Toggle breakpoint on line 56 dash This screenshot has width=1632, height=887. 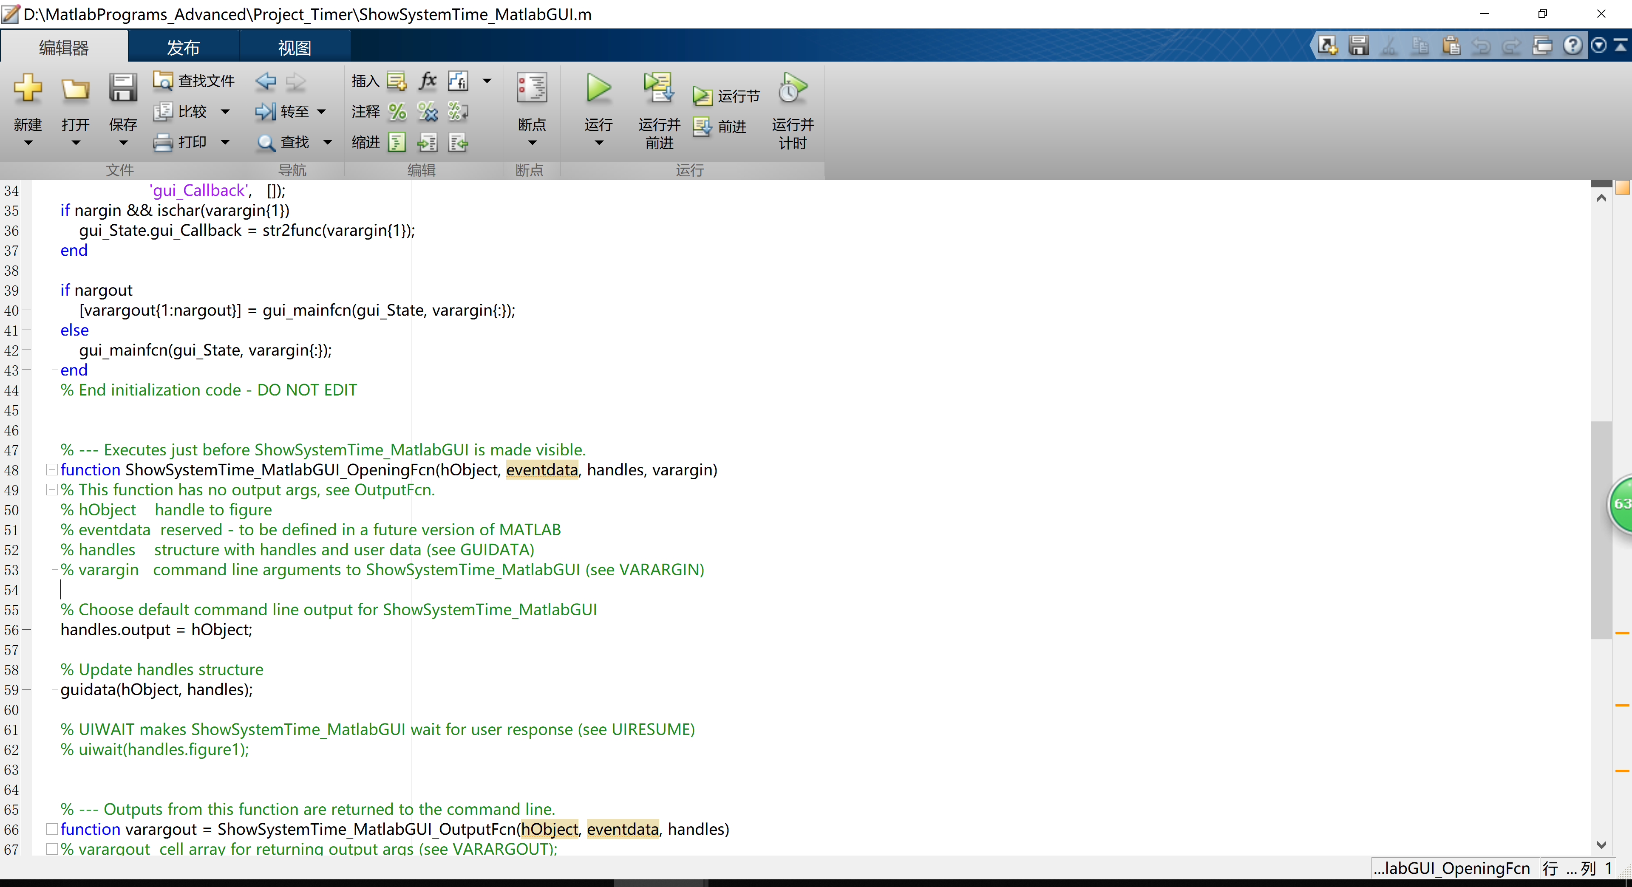27,630
